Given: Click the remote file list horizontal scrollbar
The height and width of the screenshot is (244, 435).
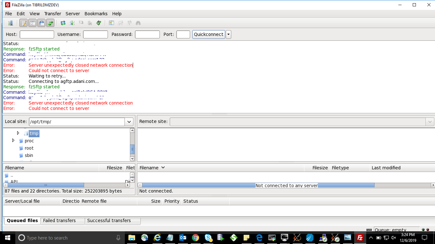Looking at the screenshot, I should click(x=258, y=185).
